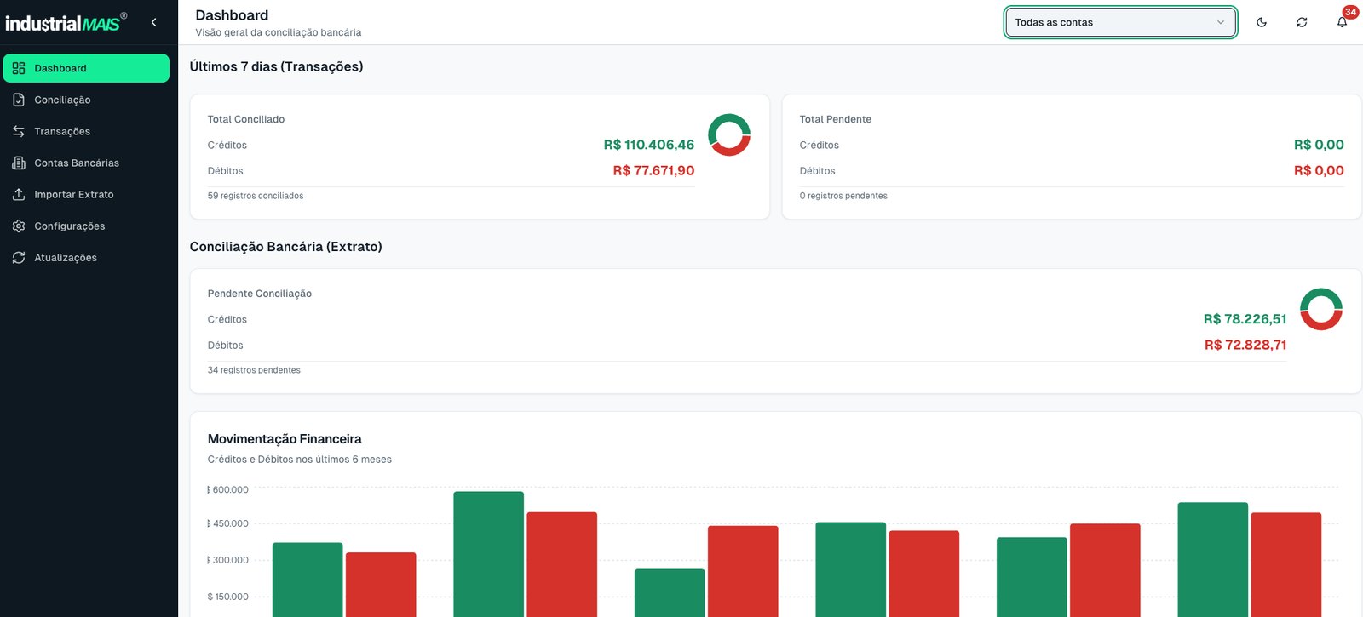Click the refresh icon in top bar
The width and height of the screenshot is (1363, 617).
(1302, 22)
